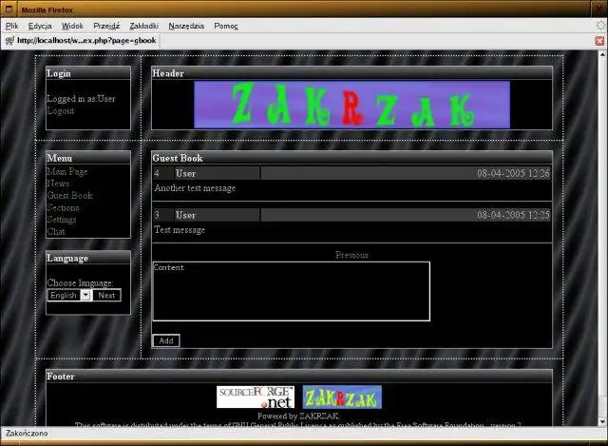Open the Plik menu
Image resolution: width=608 pixels, height=446 pixels.
coord(11,26)
